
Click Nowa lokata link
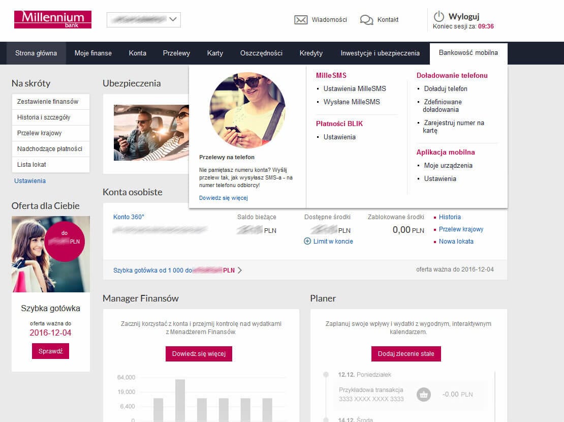(456, 241)
